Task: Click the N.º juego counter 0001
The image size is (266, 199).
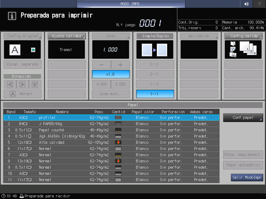Action: (x=150, y=23)
